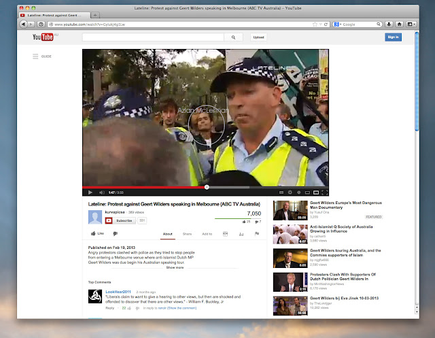Open Geert Wilders bij Eva Jinek thumbnail
Image resolution: width=435 pixels, height=338 pixels.
click(290, 306)
